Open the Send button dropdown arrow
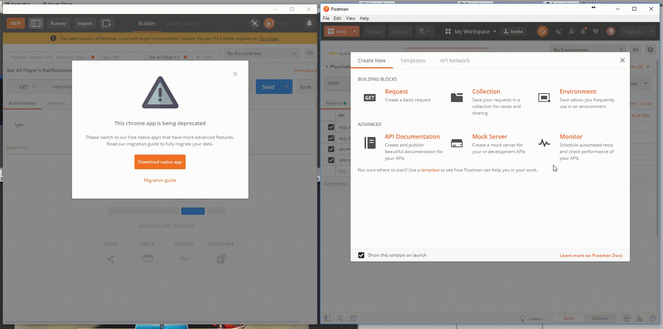Viewport: 663px width, 329px height. pyautogui.click(x=286, y=87)
